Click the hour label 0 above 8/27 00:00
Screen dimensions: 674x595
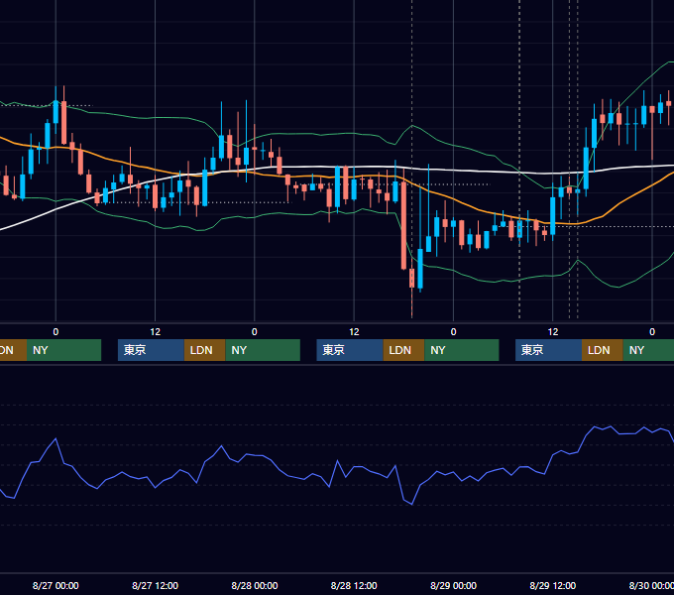click(56, 332)
